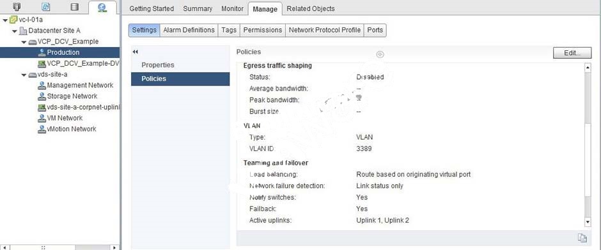Select Management Network in the tree

80,85
